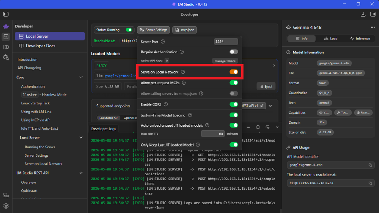Screen dimensions: 379x213
Task: Click the Server Settings button
Action: (154, 30)
